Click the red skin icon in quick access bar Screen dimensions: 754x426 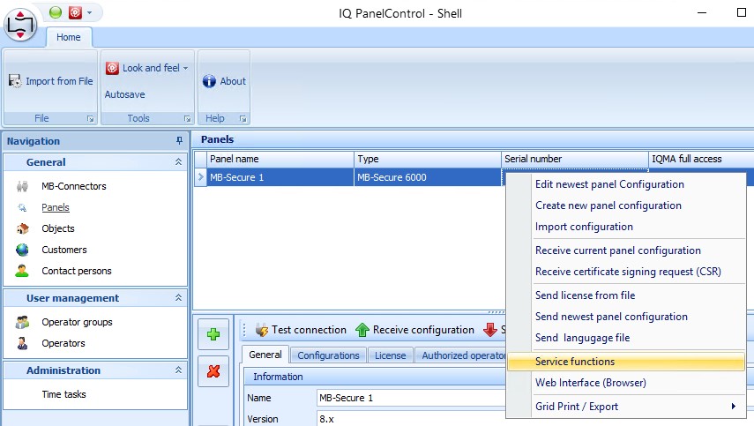pyautogui.click(x=75, y=12)
